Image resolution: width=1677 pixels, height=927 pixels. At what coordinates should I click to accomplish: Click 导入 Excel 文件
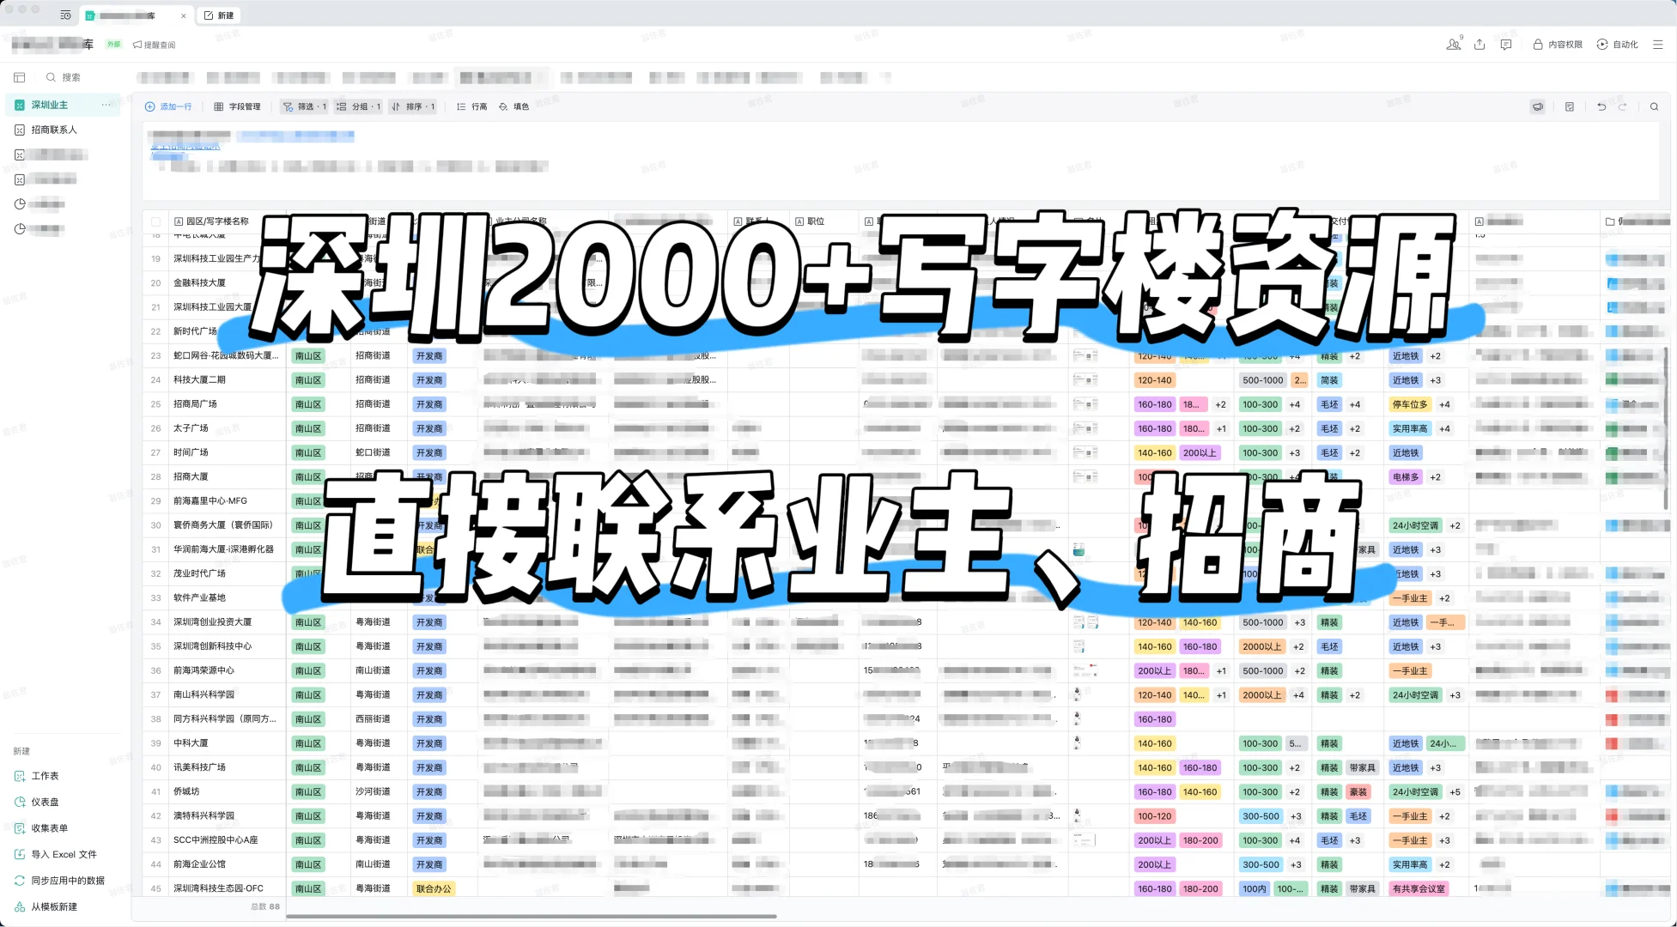pos(56,854)
